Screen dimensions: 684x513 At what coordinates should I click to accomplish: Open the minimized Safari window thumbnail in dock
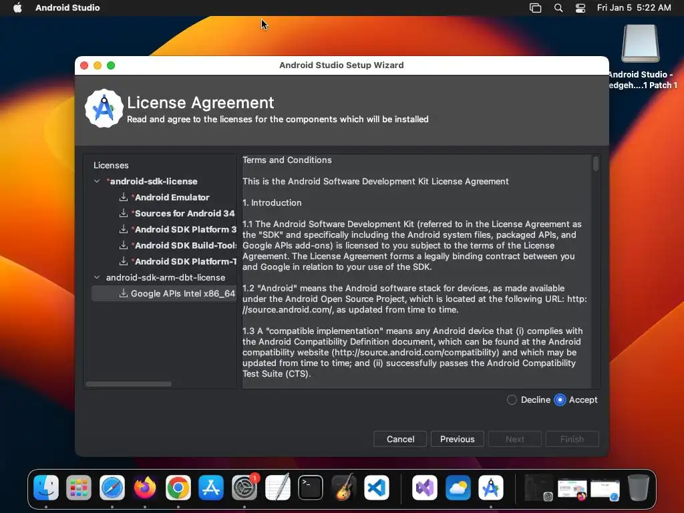605,488
